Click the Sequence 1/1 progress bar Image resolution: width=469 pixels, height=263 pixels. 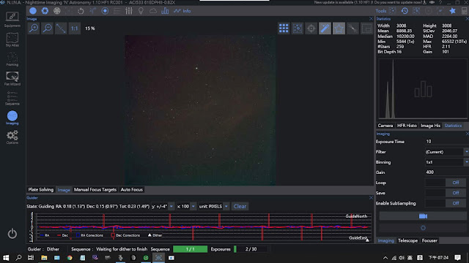tap(191, 249)
